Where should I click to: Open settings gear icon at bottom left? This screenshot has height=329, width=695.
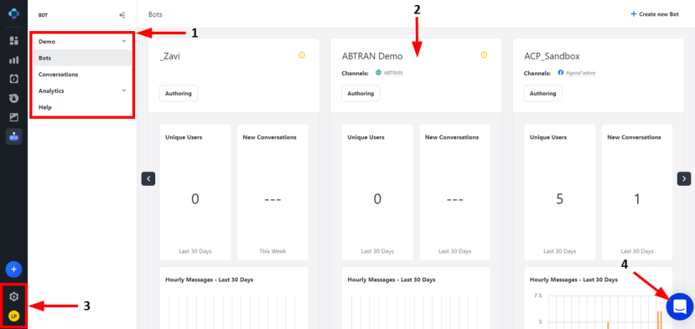13,296
